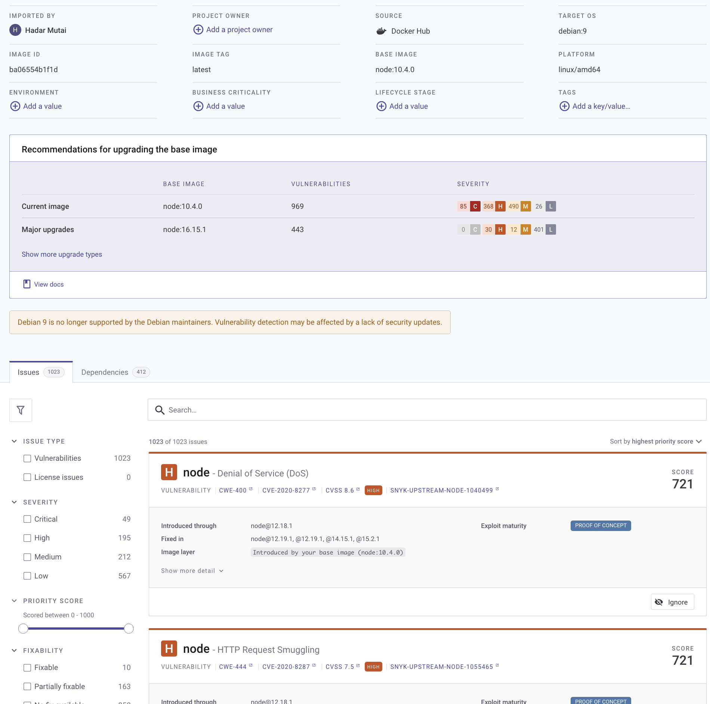
Task: Switch to the Dependencies tab
Action: point(105,372)
